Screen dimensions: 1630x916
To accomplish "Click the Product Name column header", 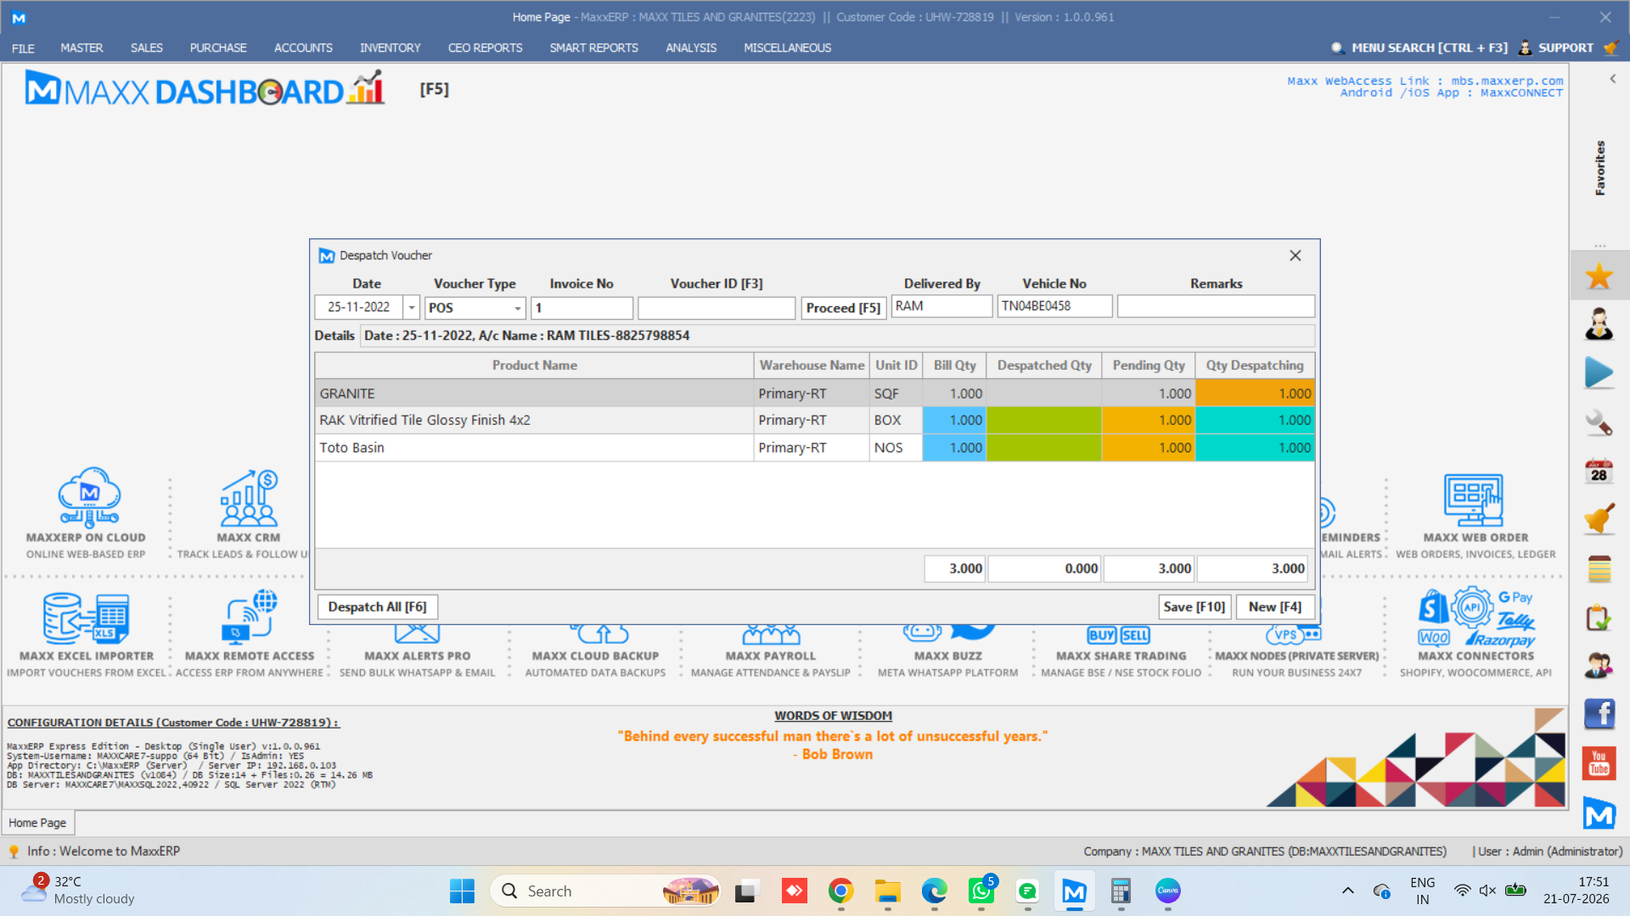I will [534, 366].
